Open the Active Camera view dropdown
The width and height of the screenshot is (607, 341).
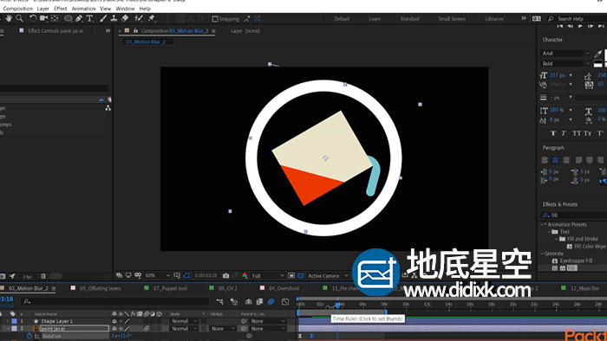click(328, 275)
